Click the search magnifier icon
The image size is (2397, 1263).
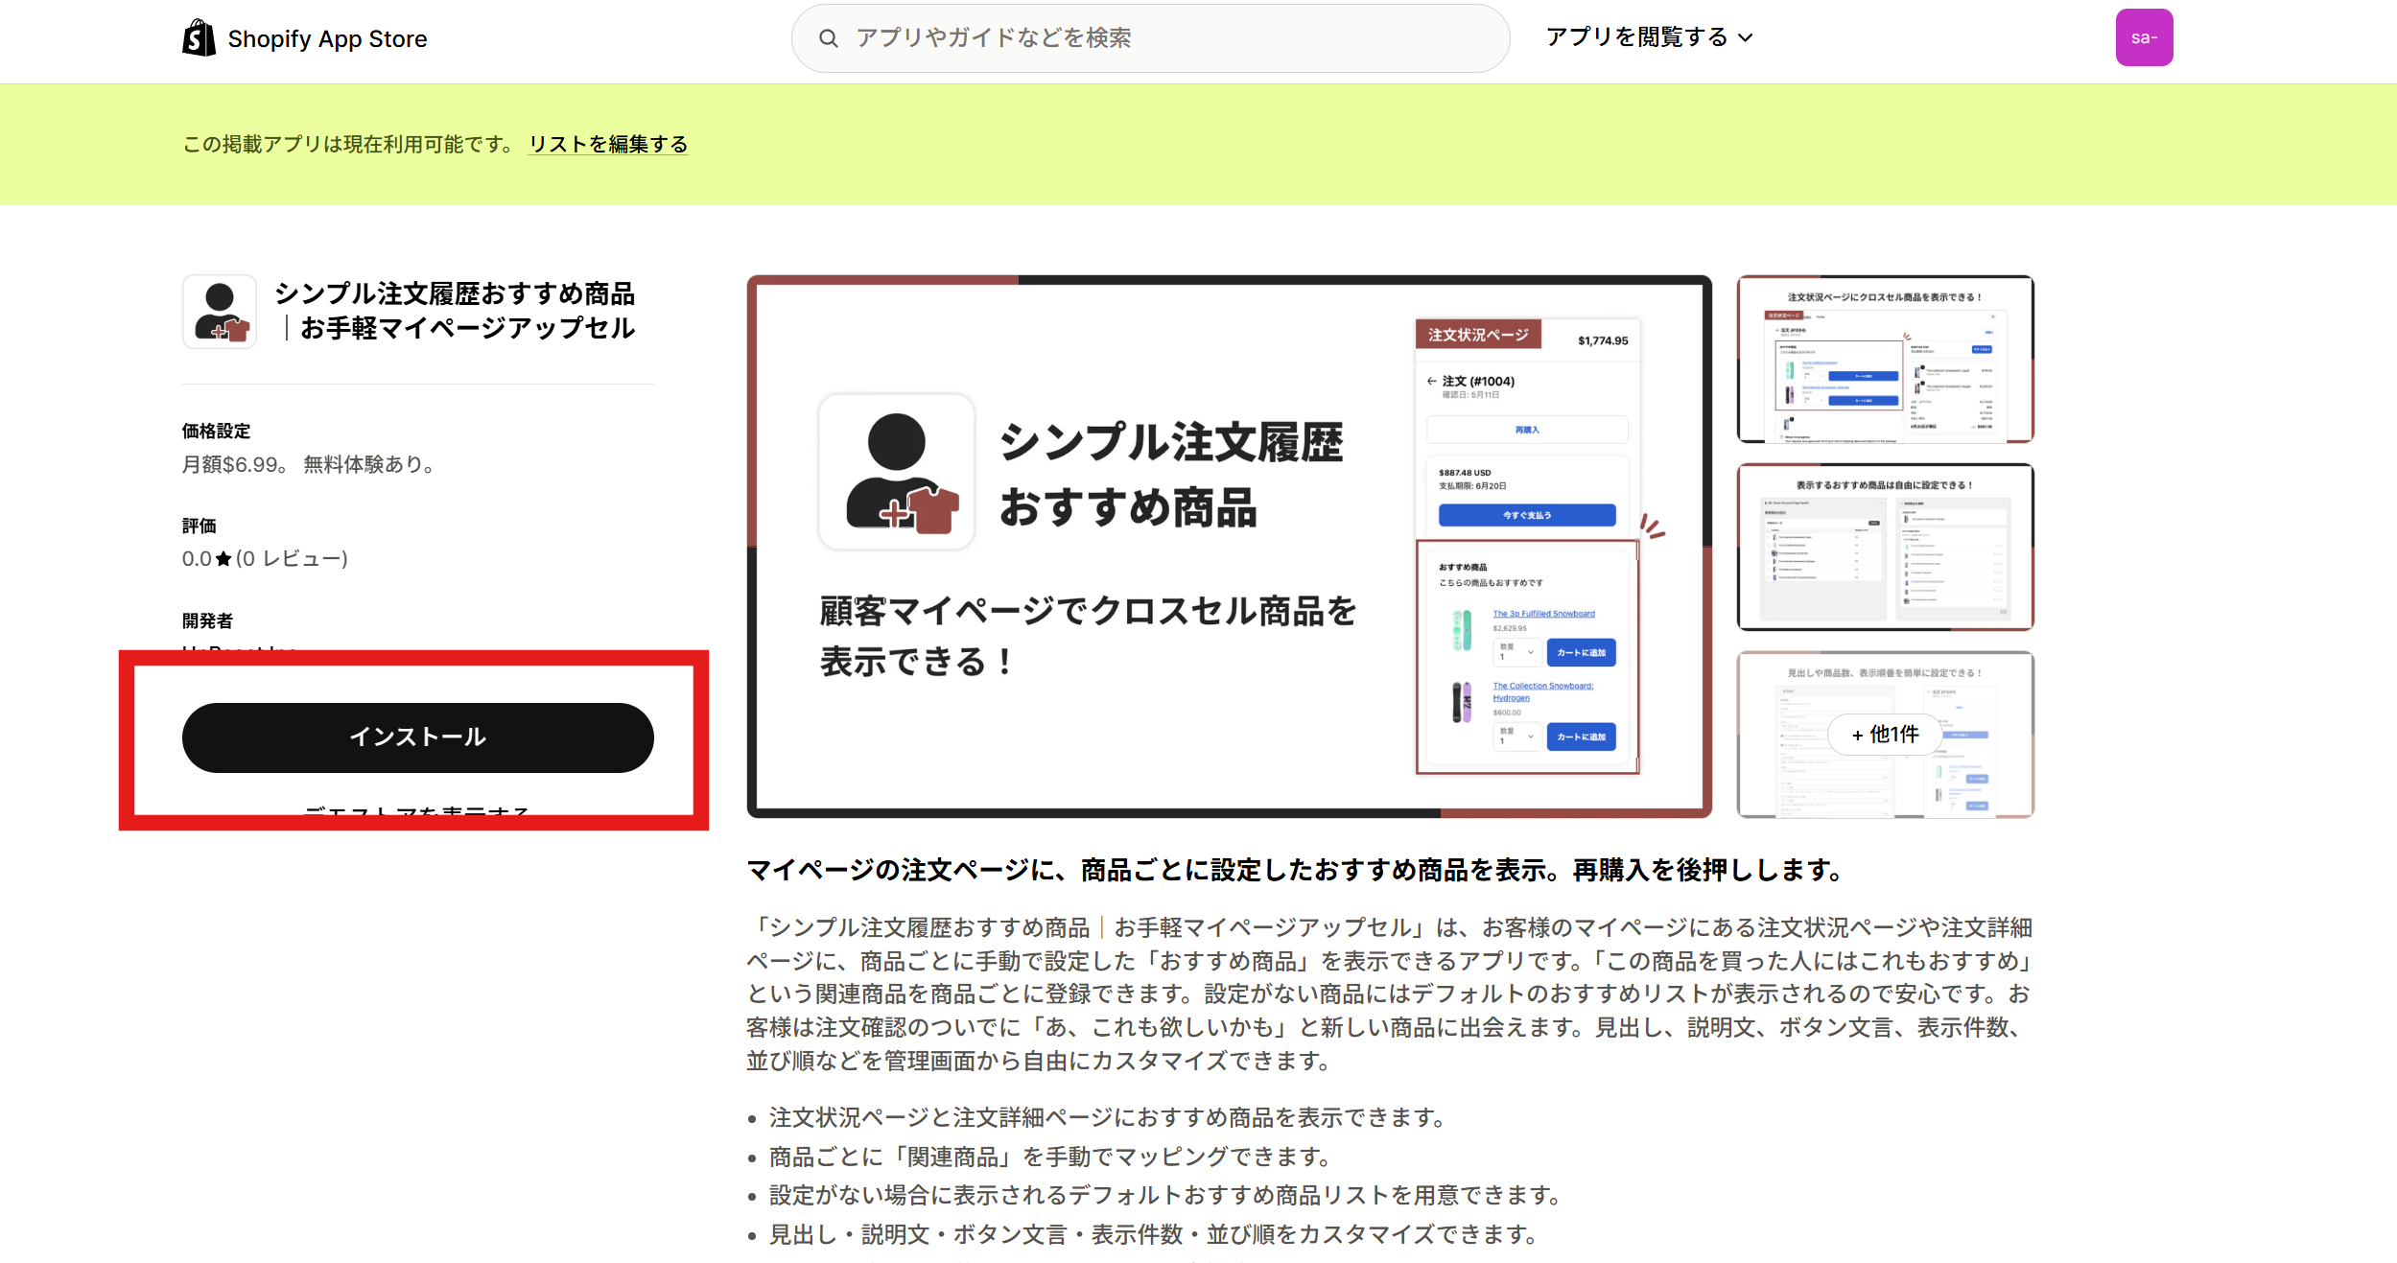[828, 38]
